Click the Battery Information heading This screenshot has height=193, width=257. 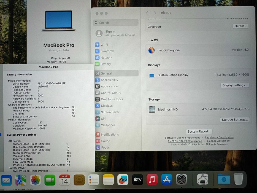(x=20, y=74)
